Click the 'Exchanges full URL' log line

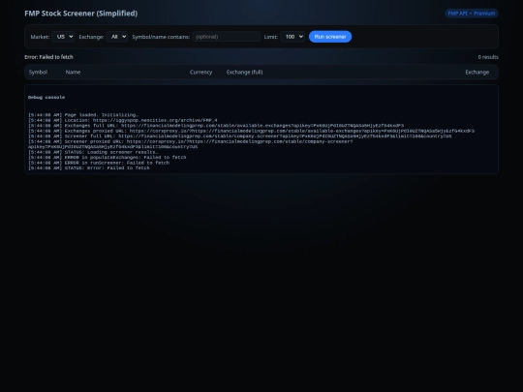[x=216, y=126]
